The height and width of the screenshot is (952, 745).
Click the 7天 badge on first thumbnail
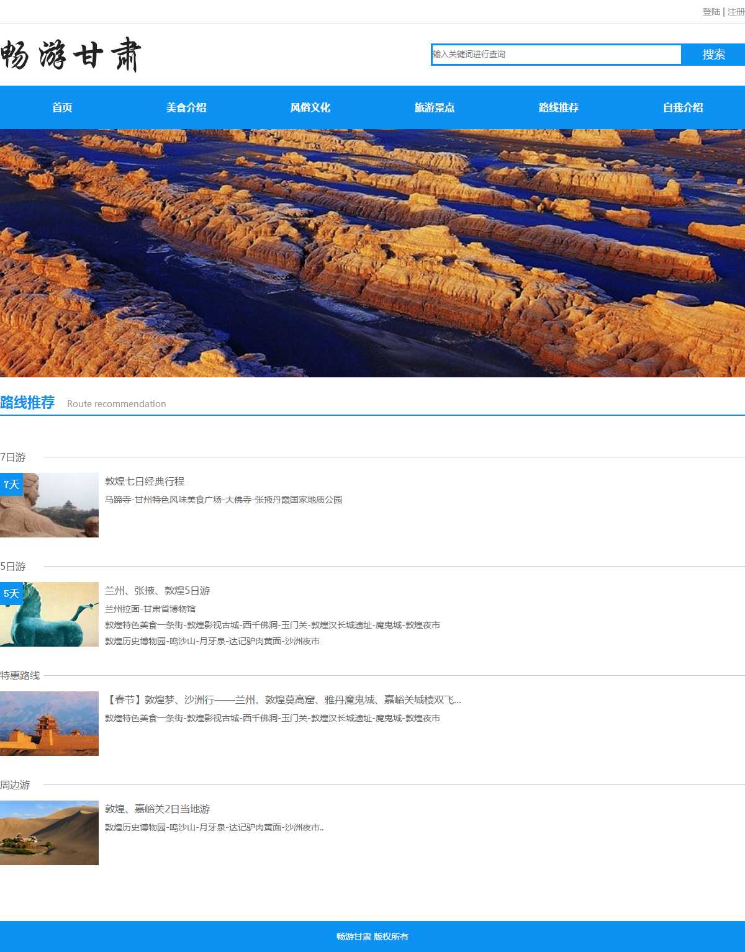click(11, 484)
